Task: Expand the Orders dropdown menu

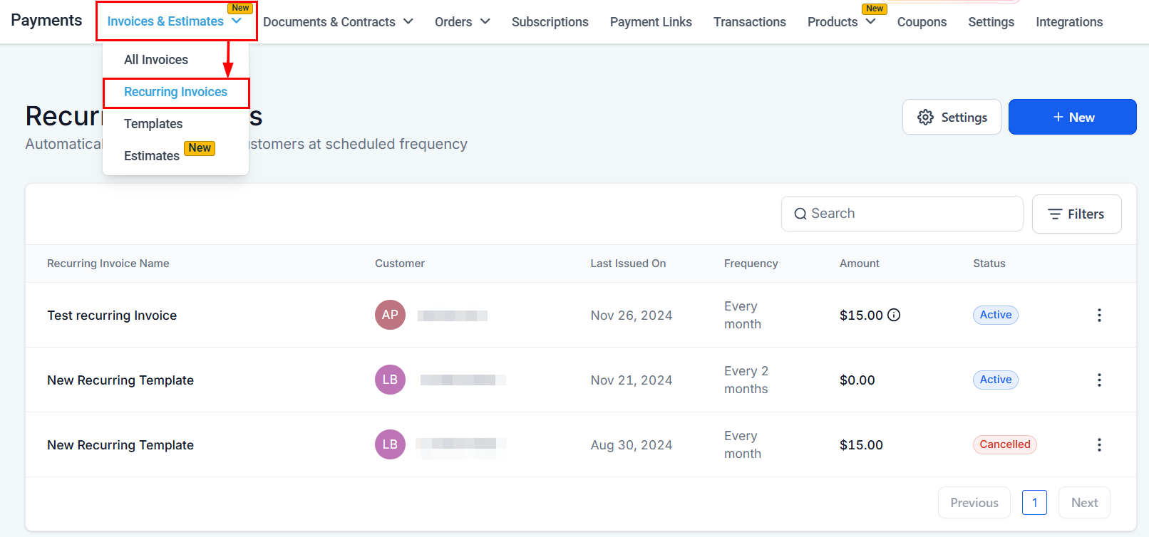Action: 463,22
